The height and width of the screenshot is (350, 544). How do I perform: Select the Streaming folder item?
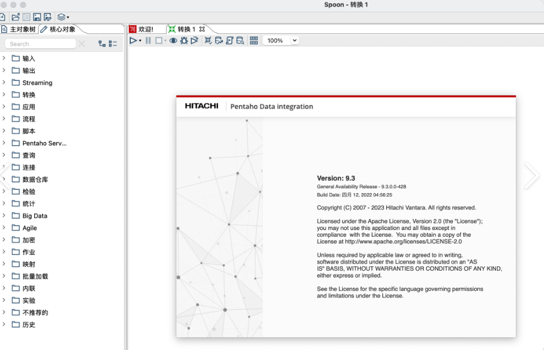tap(37, 83)
